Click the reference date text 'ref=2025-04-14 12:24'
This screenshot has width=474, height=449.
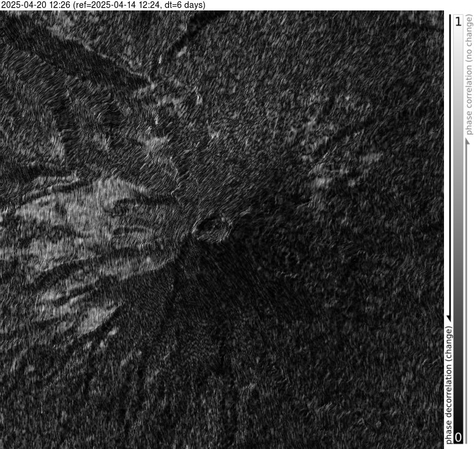117,5
